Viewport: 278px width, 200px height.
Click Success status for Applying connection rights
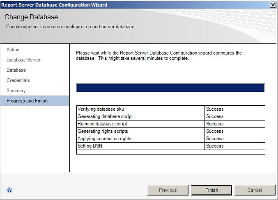pyautogui.click(x=215, y=139)
